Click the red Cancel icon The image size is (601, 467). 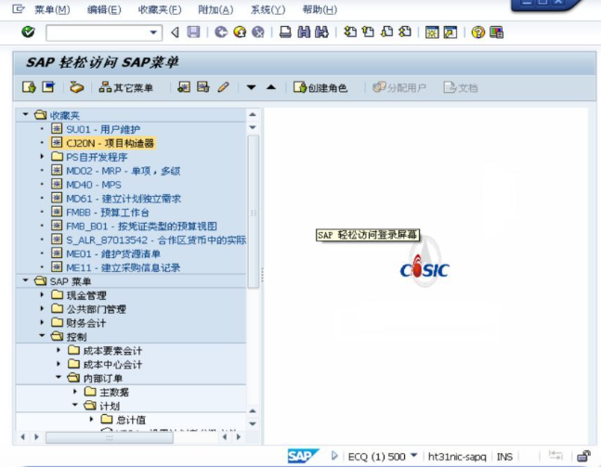coord(258,32)
